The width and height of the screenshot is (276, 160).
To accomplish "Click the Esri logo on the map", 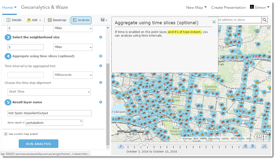I will (262, 136).
